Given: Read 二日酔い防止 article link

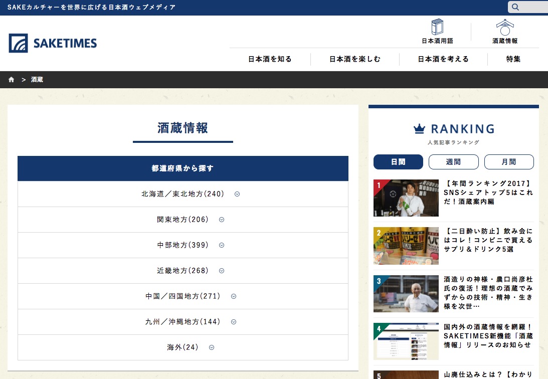Looking at the screenshot, I should click(488, 240).
